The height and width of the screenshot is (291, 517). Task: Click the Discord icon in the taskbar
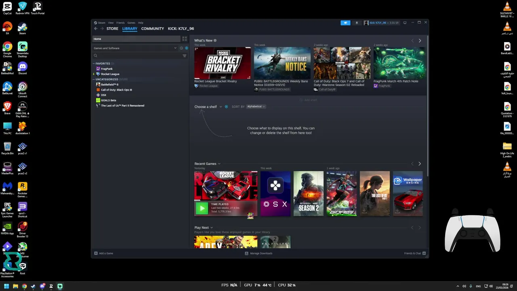pyautogui.click(x=42, y=287)
